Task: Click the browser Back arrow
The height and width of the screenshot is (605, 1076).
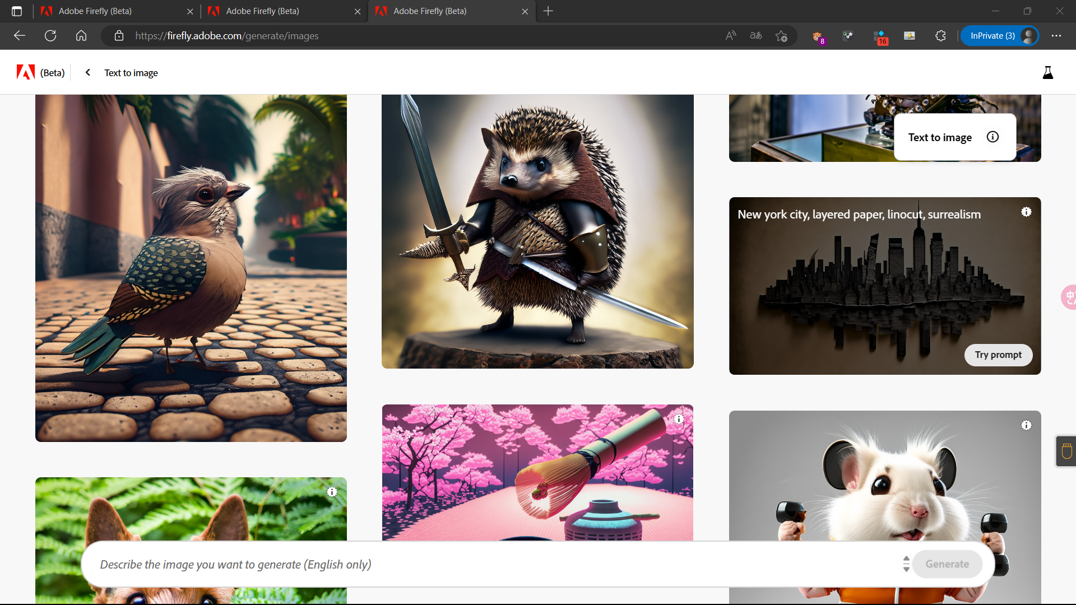Action: [x=20, y=36]
